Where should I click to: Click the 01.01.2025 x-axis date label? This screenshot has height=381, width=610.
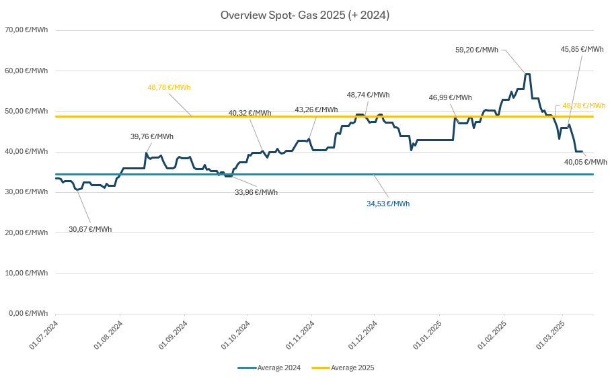[x=426, y=335]
